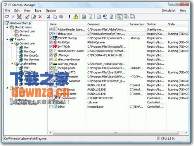Toggle the RtHDVCpl checkbox
194x146 pixels.
(51, 42)
